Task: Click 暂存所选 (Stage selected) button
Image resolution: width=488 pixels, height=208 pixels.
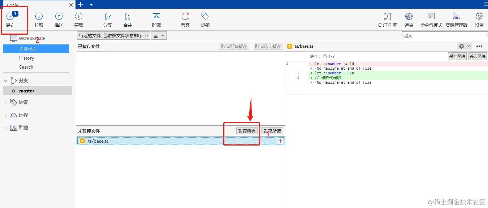Action: tap(272, 131)
